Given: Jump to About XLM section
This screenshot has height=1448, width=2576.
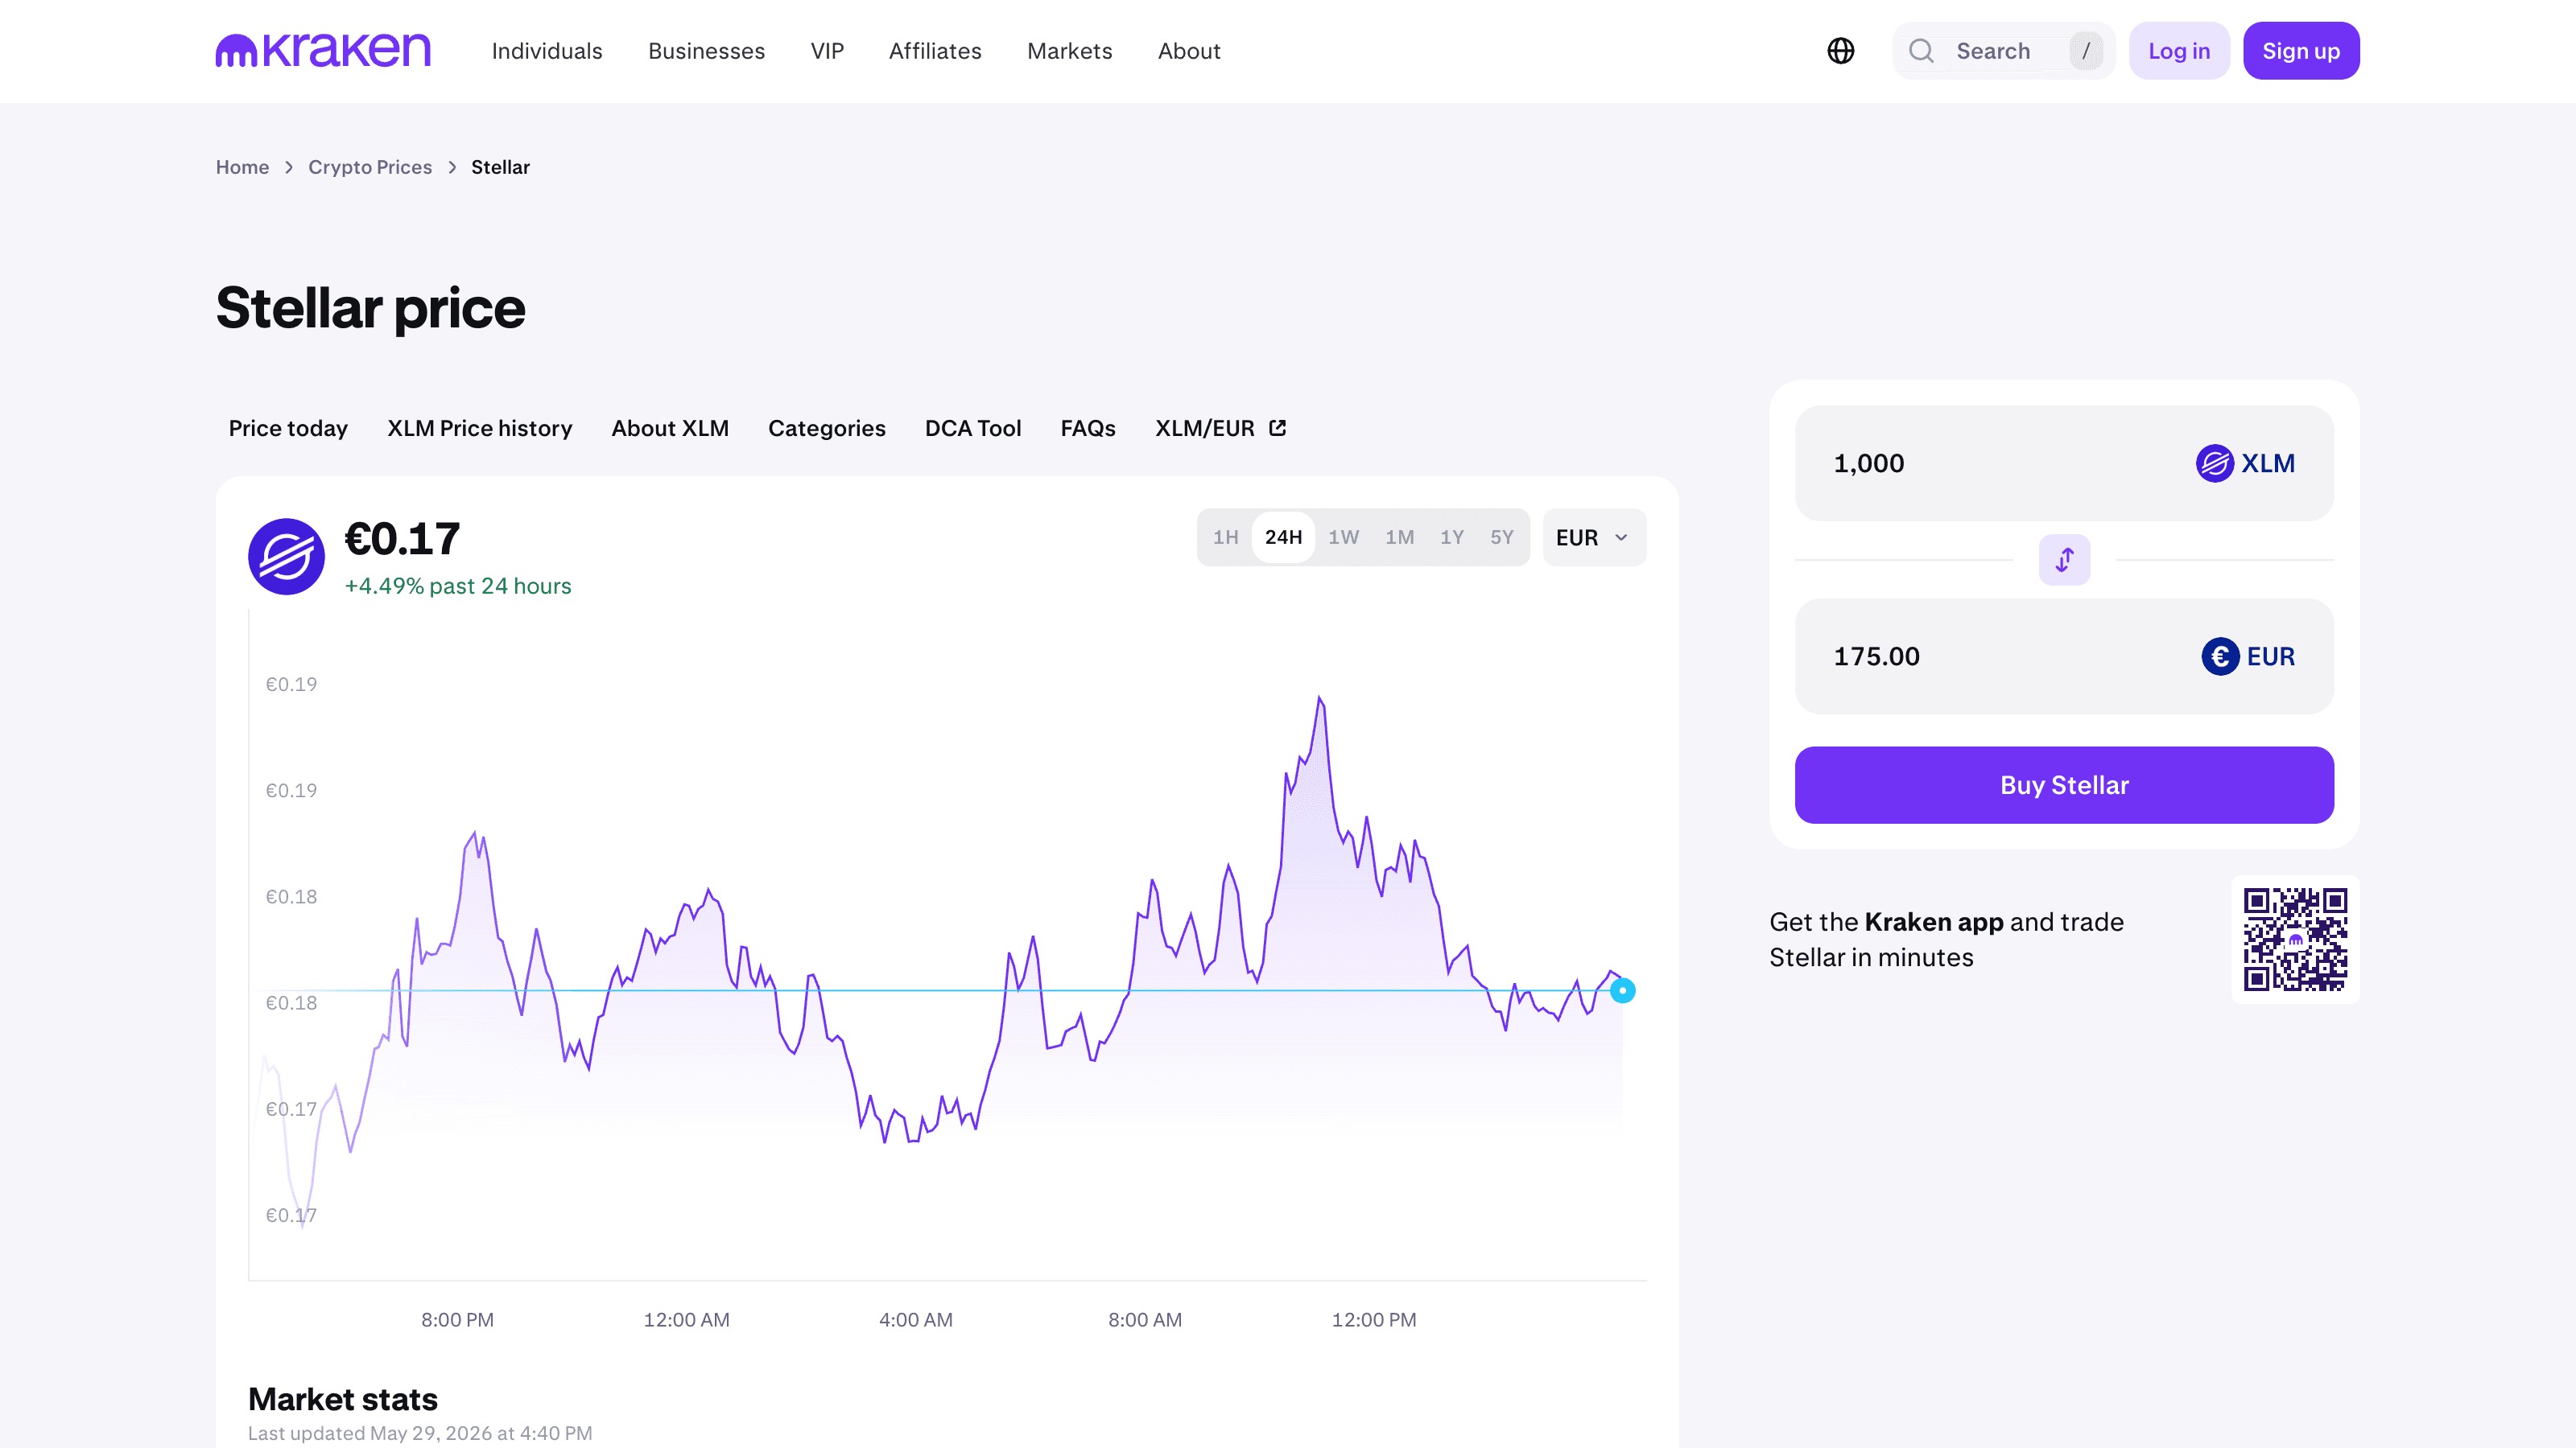Looking at the screenshot, I should 670,428.
